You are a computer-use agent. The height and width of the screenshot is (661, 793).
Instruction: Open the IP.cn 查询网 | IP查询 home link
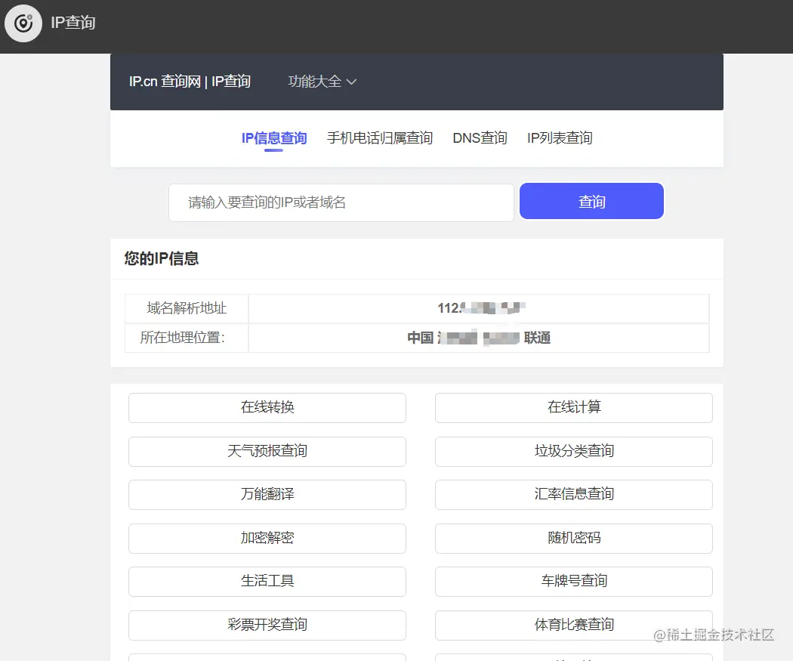coord(190,82)
